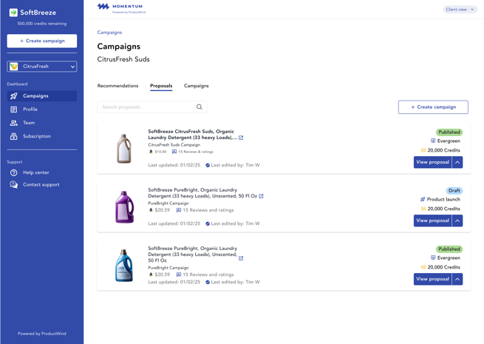Click '$15.00' price text
Image resolution: width=484 pixels, height=344 pixels.
click(160, 152)
